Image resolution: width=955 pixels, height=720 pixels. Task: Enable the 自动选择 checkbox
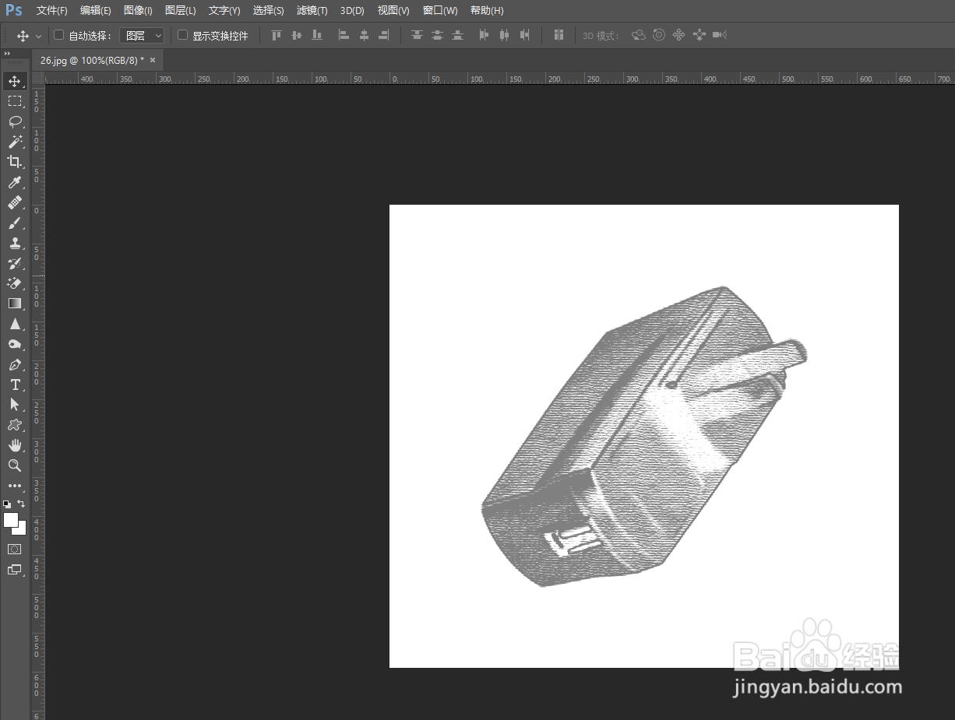tap(58, 35)
